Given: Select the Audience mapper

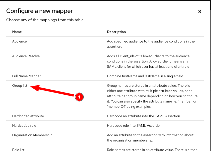Looking at the screenshot, I should tap(19, 41).
